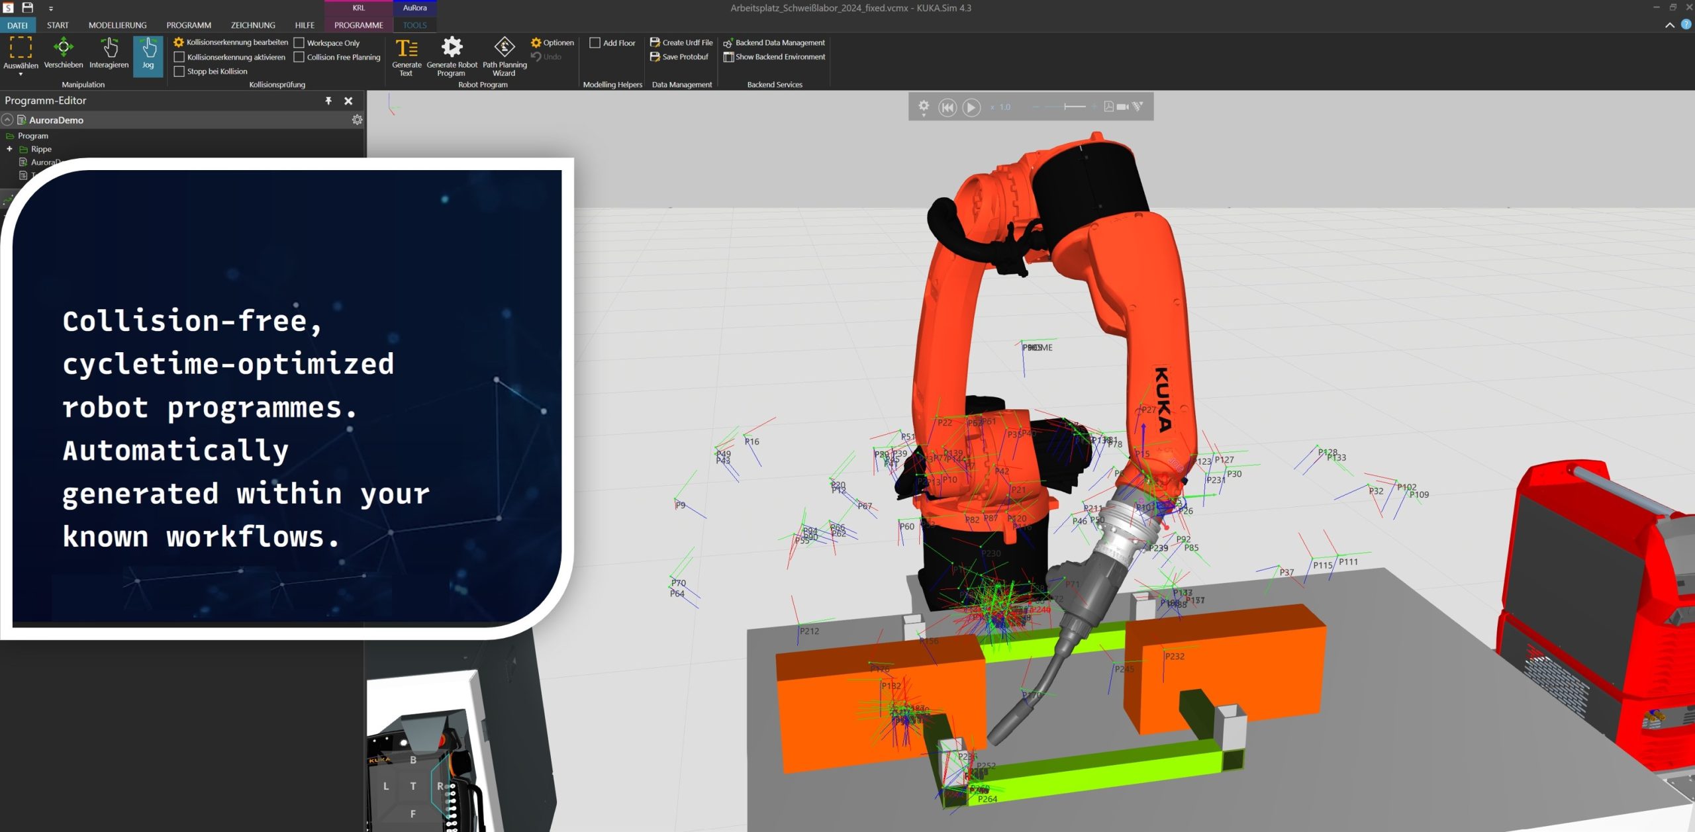Toggle Collision Free Planning checkbox

coord(299,58)
